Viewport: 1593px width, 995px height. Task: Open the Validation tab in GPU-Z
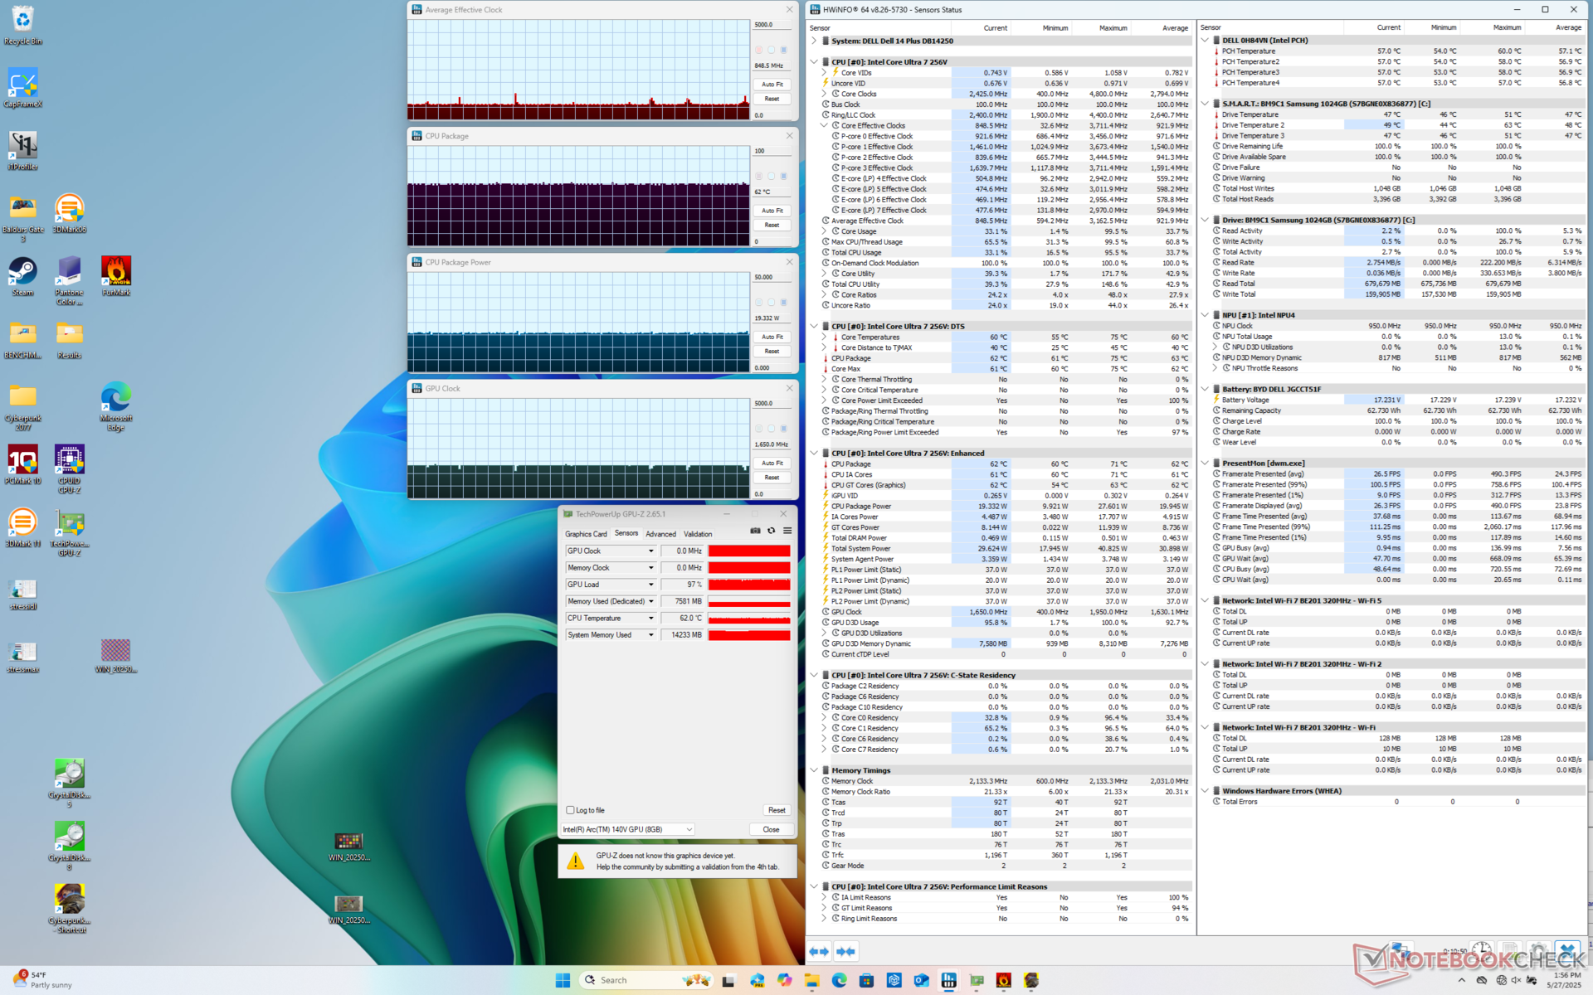(698, 534)
